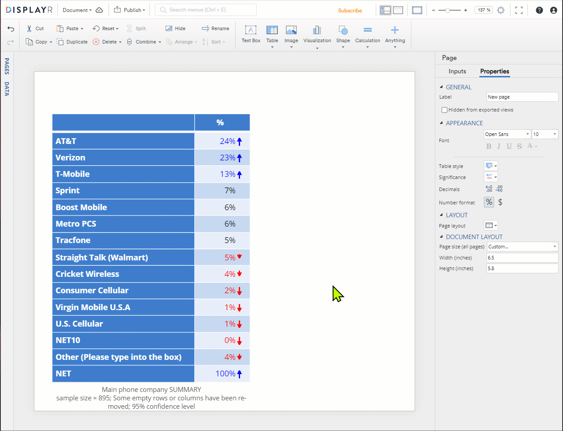Toggle percent number format
Screen dimensions: 563x431
point(489,202)
